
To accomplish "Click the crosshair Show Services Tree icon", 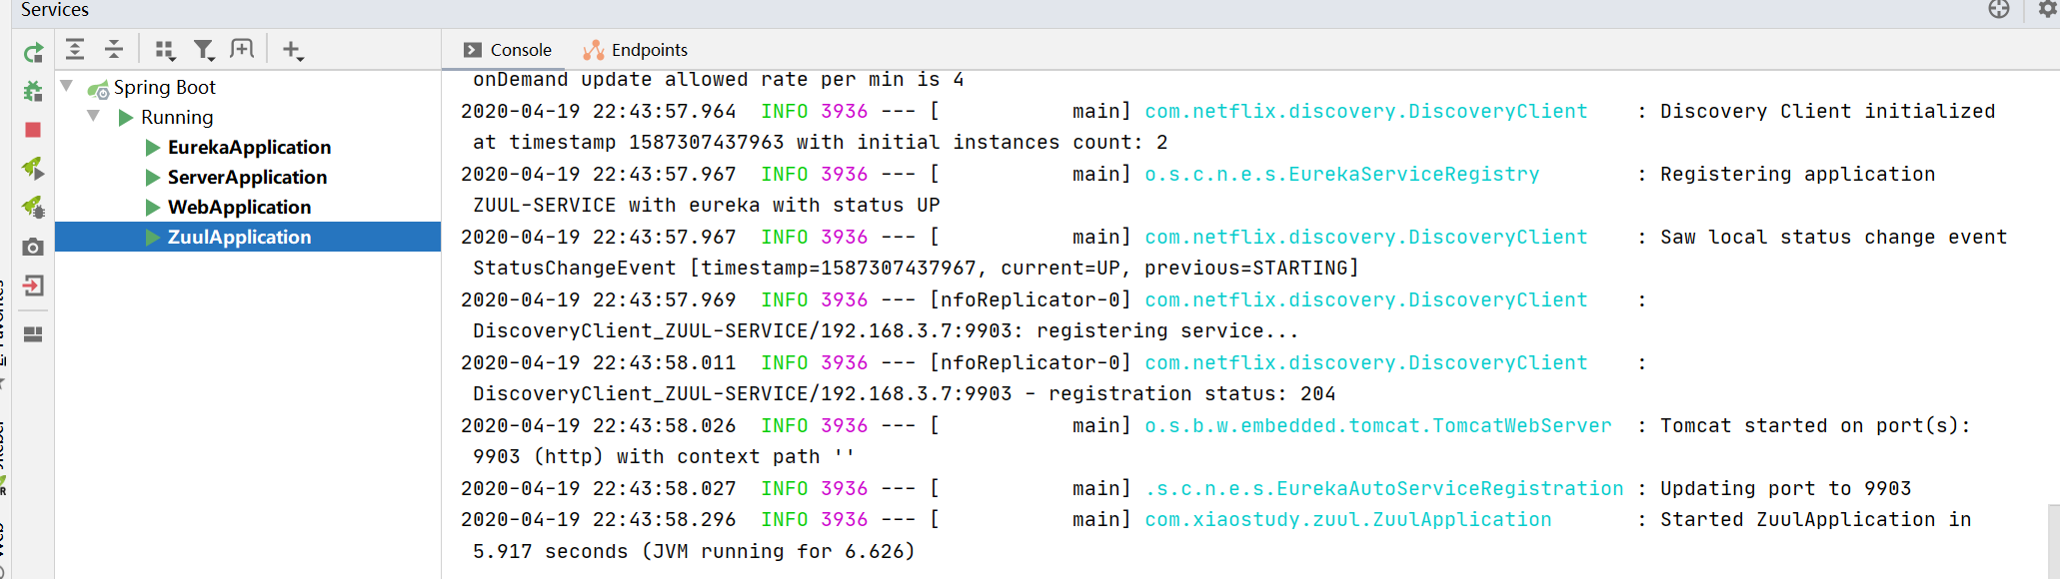I will tap(1999, 9).
